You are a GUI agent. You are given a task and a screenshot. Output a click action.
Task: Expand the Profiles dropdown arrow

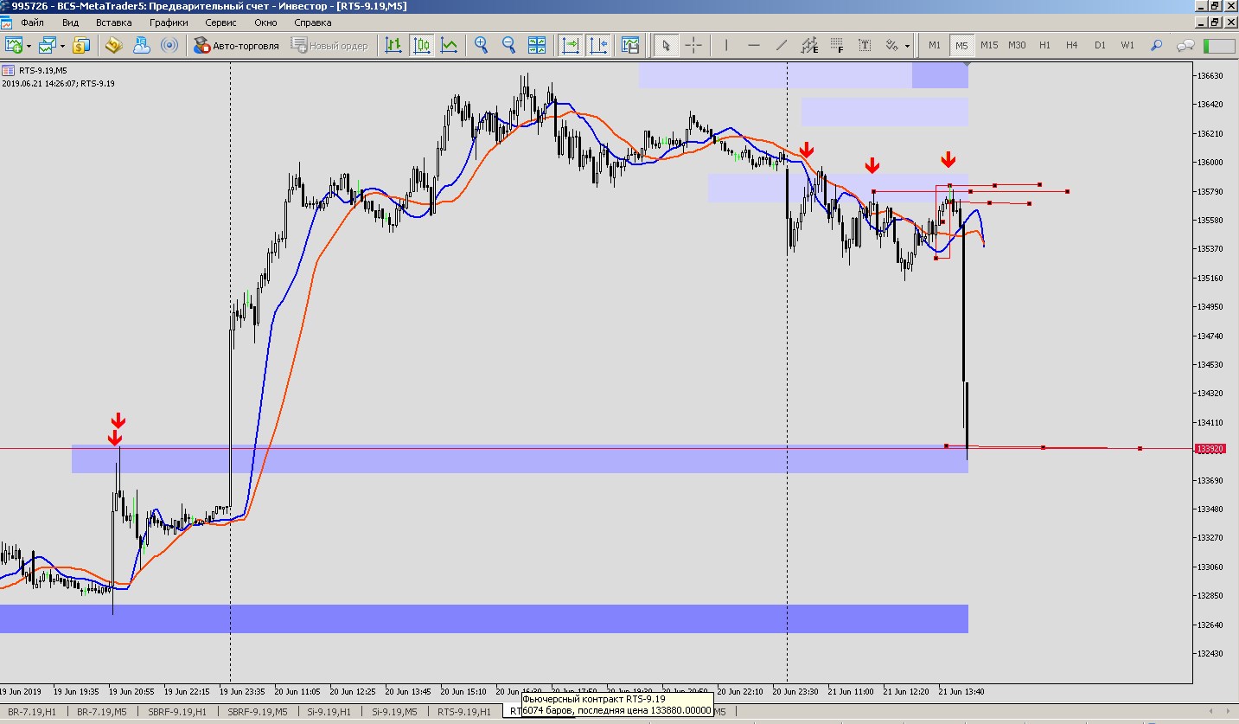(62, 46)
